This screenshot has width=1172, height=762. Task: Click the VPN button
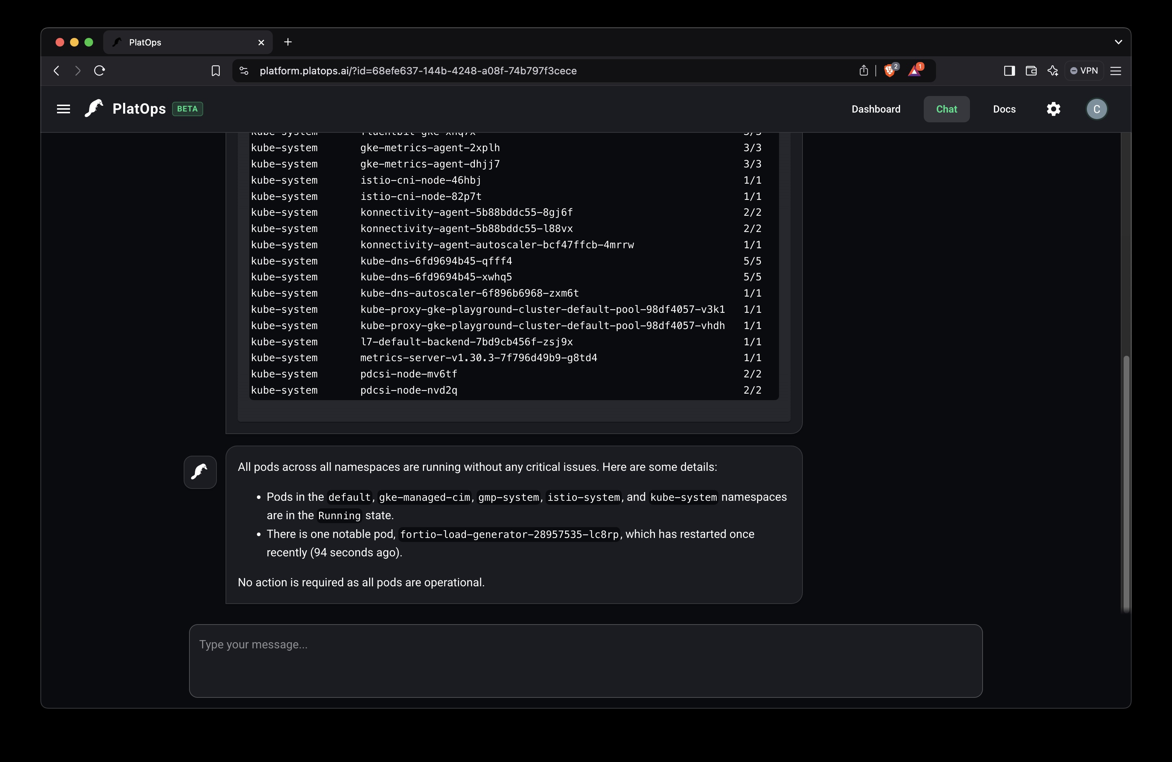[1084, 71]
